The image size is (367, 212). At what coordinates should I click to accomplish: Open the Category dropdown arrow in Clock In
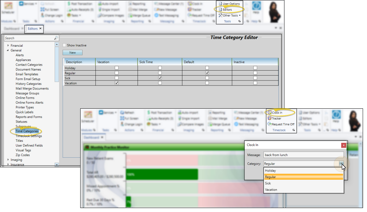pos(341,163)
